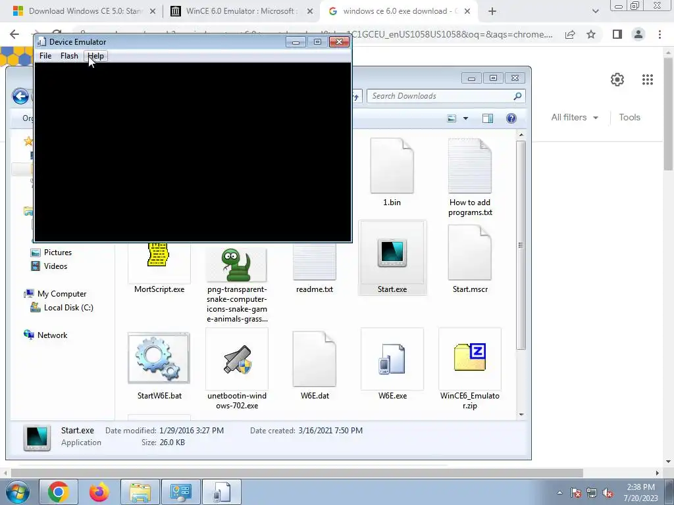Open Google quick settings gear

(x=617, y=80)
